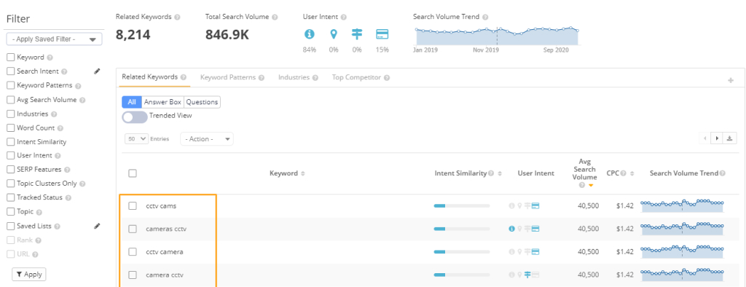The width and height of the screenshot is (746, 287).
Task: Open help for Total Search Volume
Action: (x=275, y=17)
